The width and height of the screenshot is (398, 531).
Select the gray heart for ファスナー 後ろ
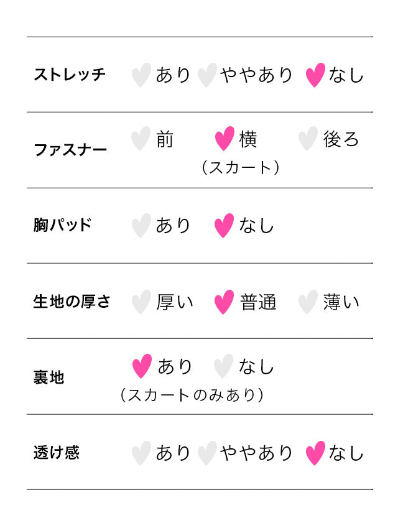coord(308,139)
